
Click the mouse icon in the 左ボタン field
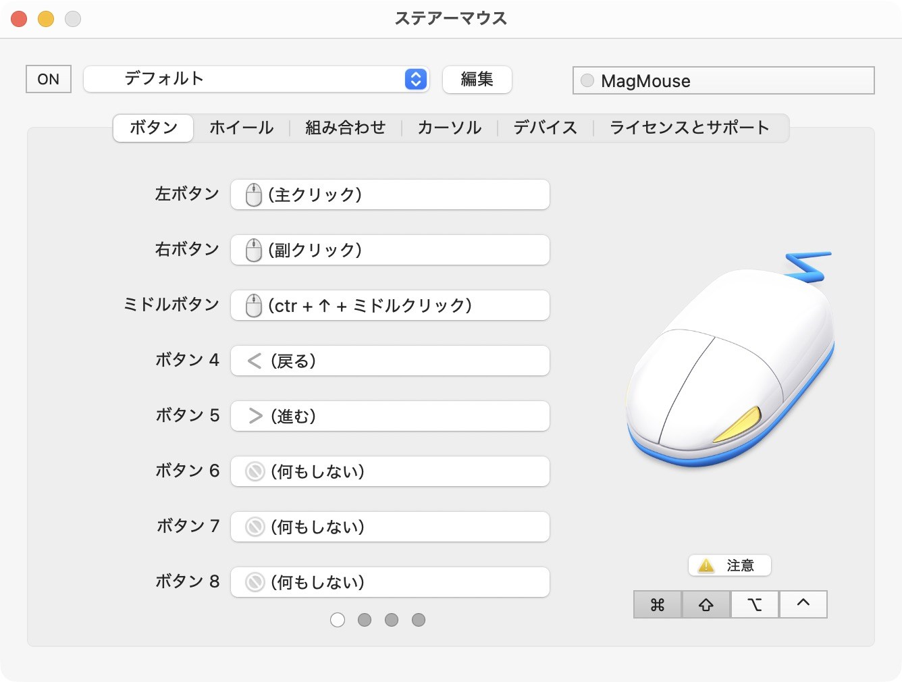[253, 194]
